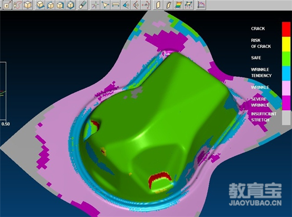This screenshot has width=292, height=217.
Task: Open the ruler distance measurement tool
Action: pos(115,5)
